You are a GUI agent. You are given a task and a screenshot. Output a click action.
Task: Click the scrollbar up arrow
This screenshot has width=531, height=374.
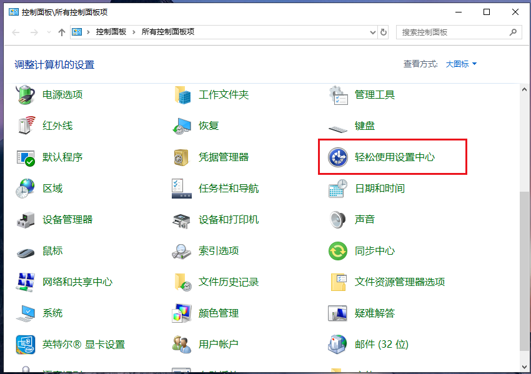(x=524, y=90)
